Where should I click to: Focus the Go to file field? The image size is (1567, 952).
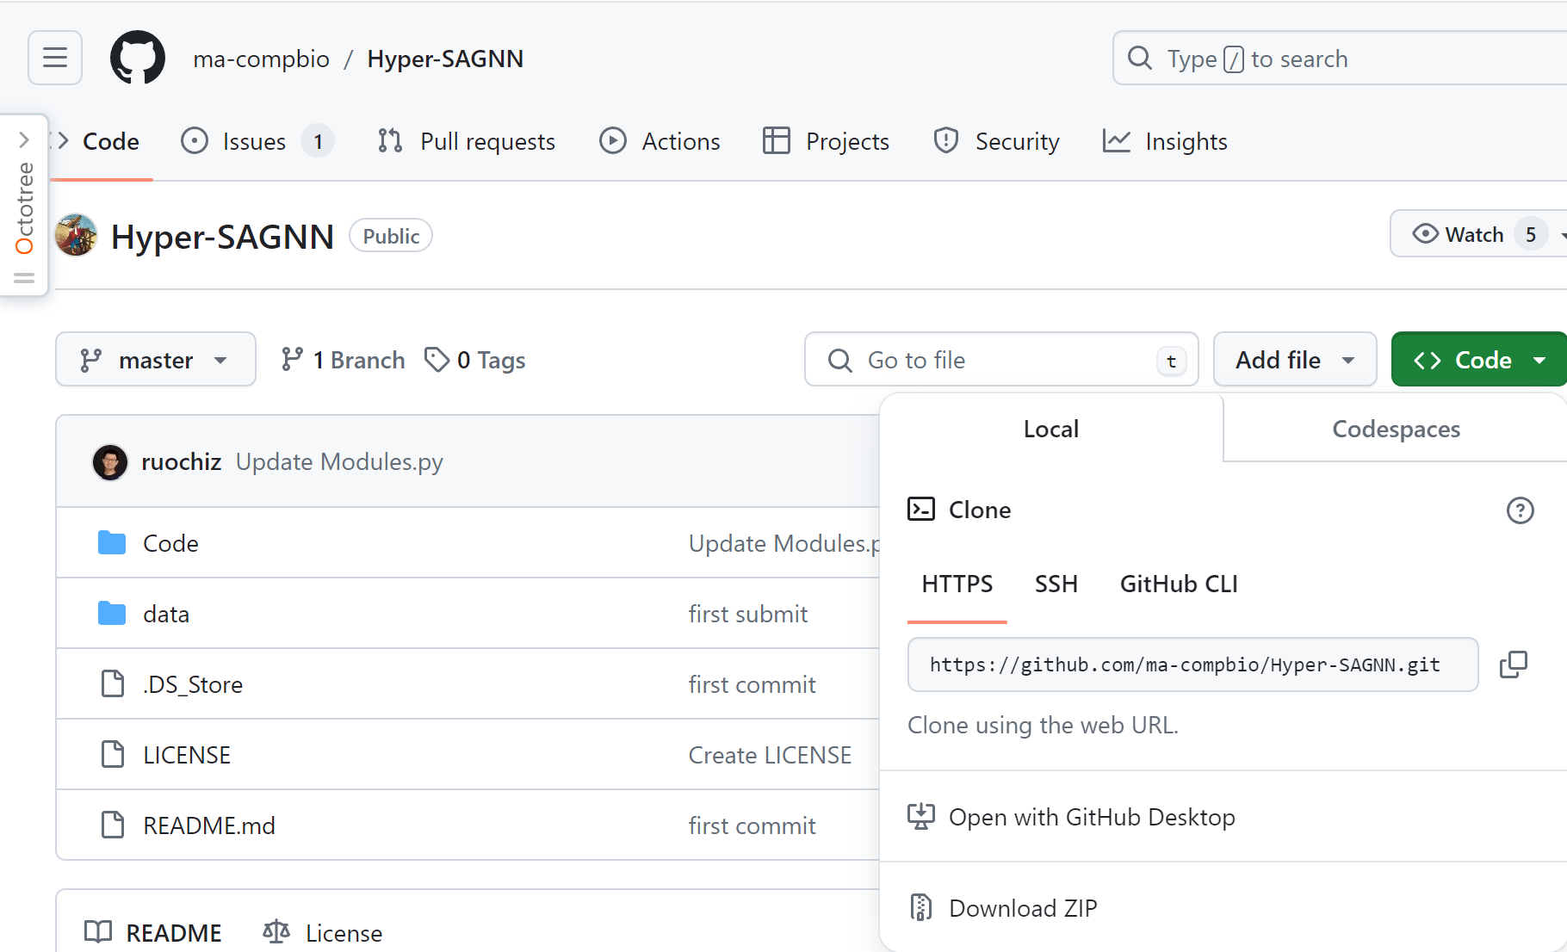point(1001,360)
